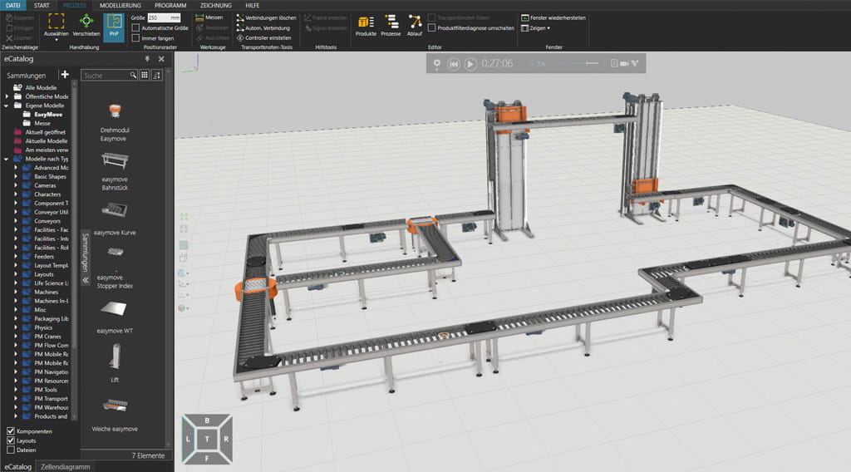The height and width of the screenshot is (472, 851).
Task: Collapse the Eigene Modelle folder
Action: tap(7, 106)
